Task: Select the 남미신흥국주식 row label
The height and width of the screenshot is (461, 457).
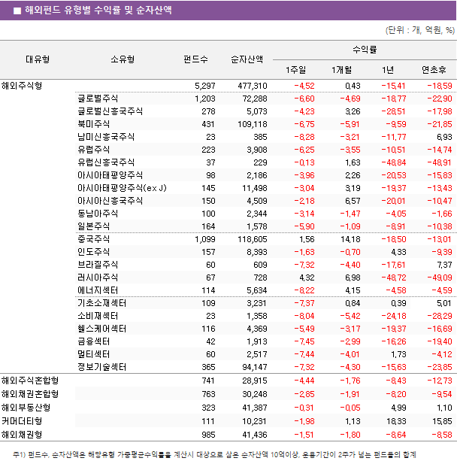Action: pos(106,137)
